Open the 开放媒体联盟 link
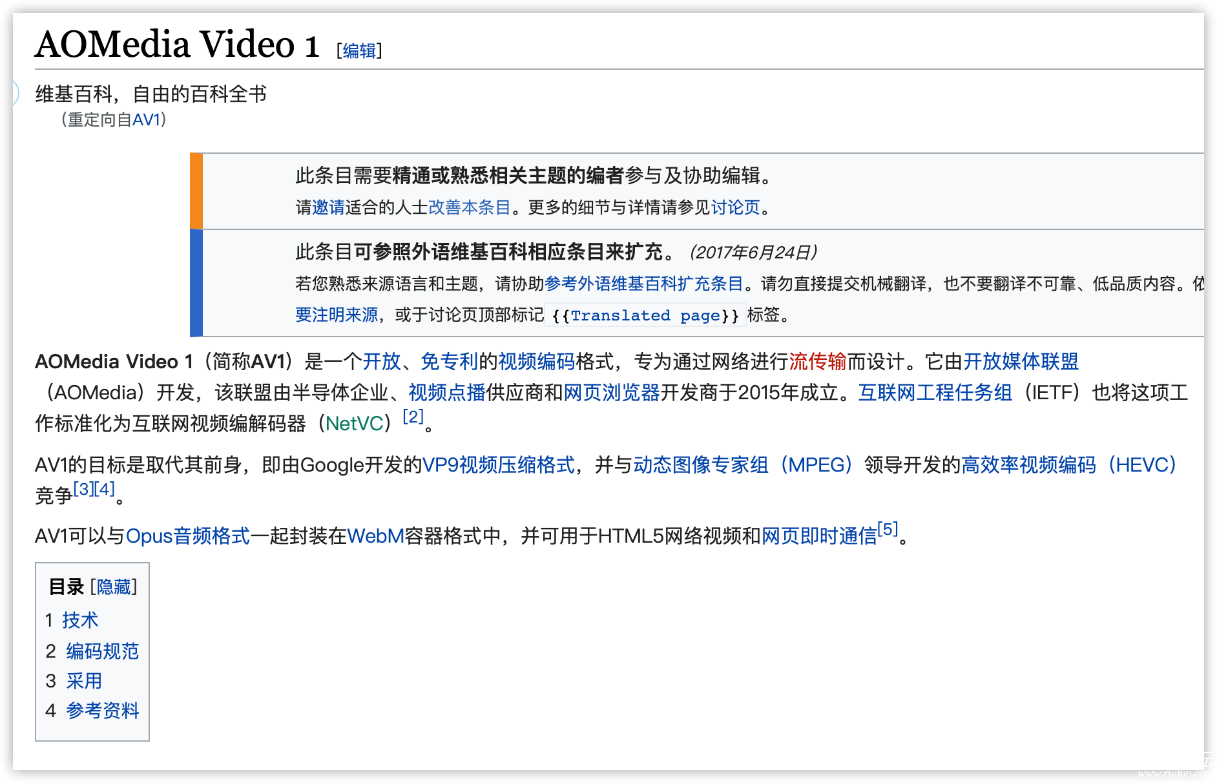 point(1021,361)
